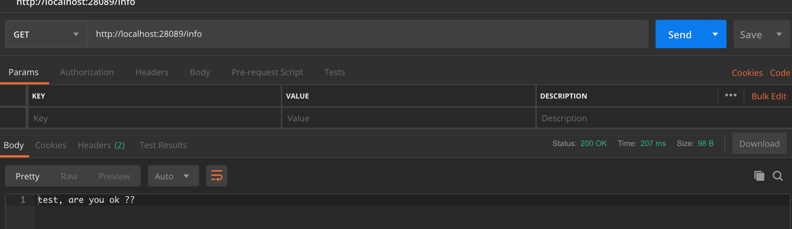Select the Pre-request Script tab
792x229 pixels.
267,72
